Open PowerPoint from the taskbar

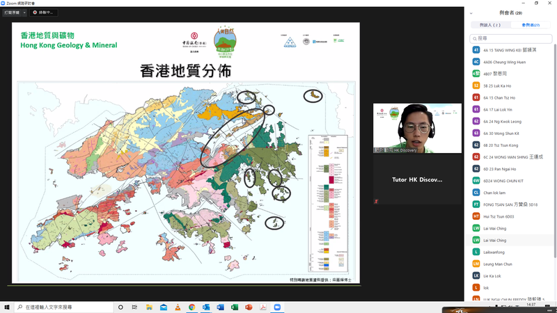(x=249, y=307)
